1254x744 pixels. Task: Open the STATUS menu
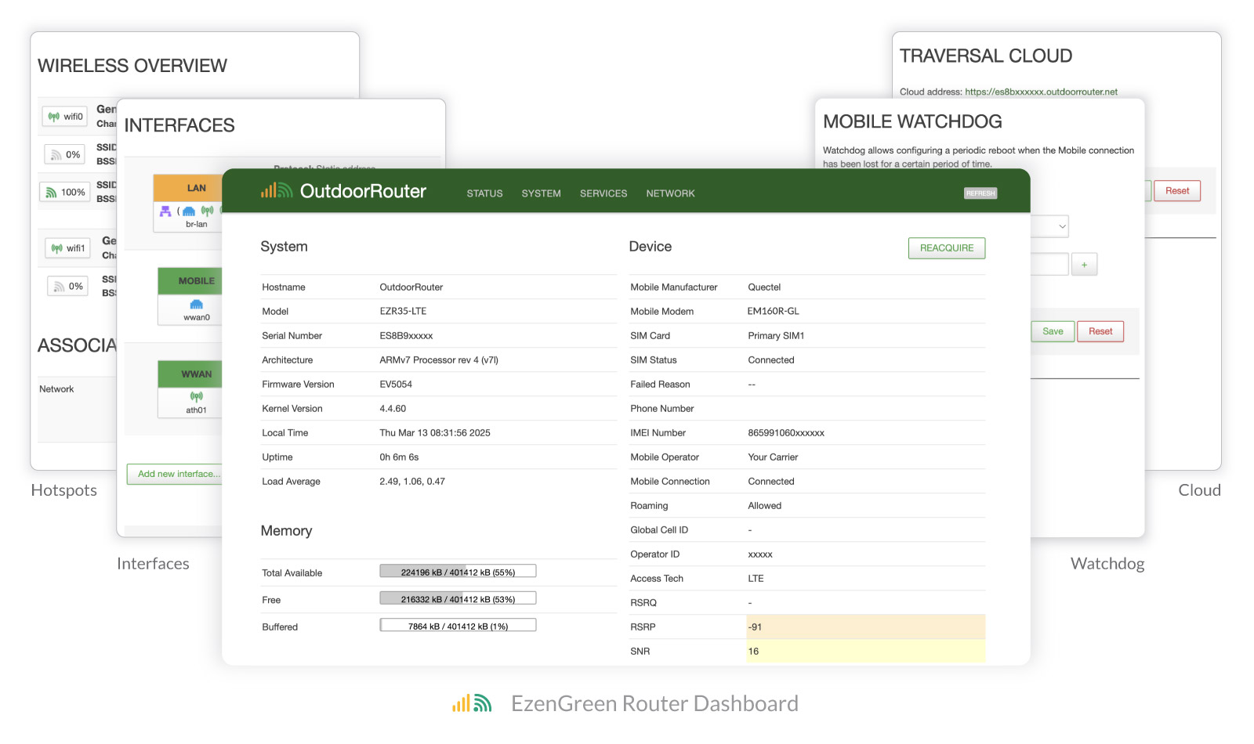click(484, 193)
